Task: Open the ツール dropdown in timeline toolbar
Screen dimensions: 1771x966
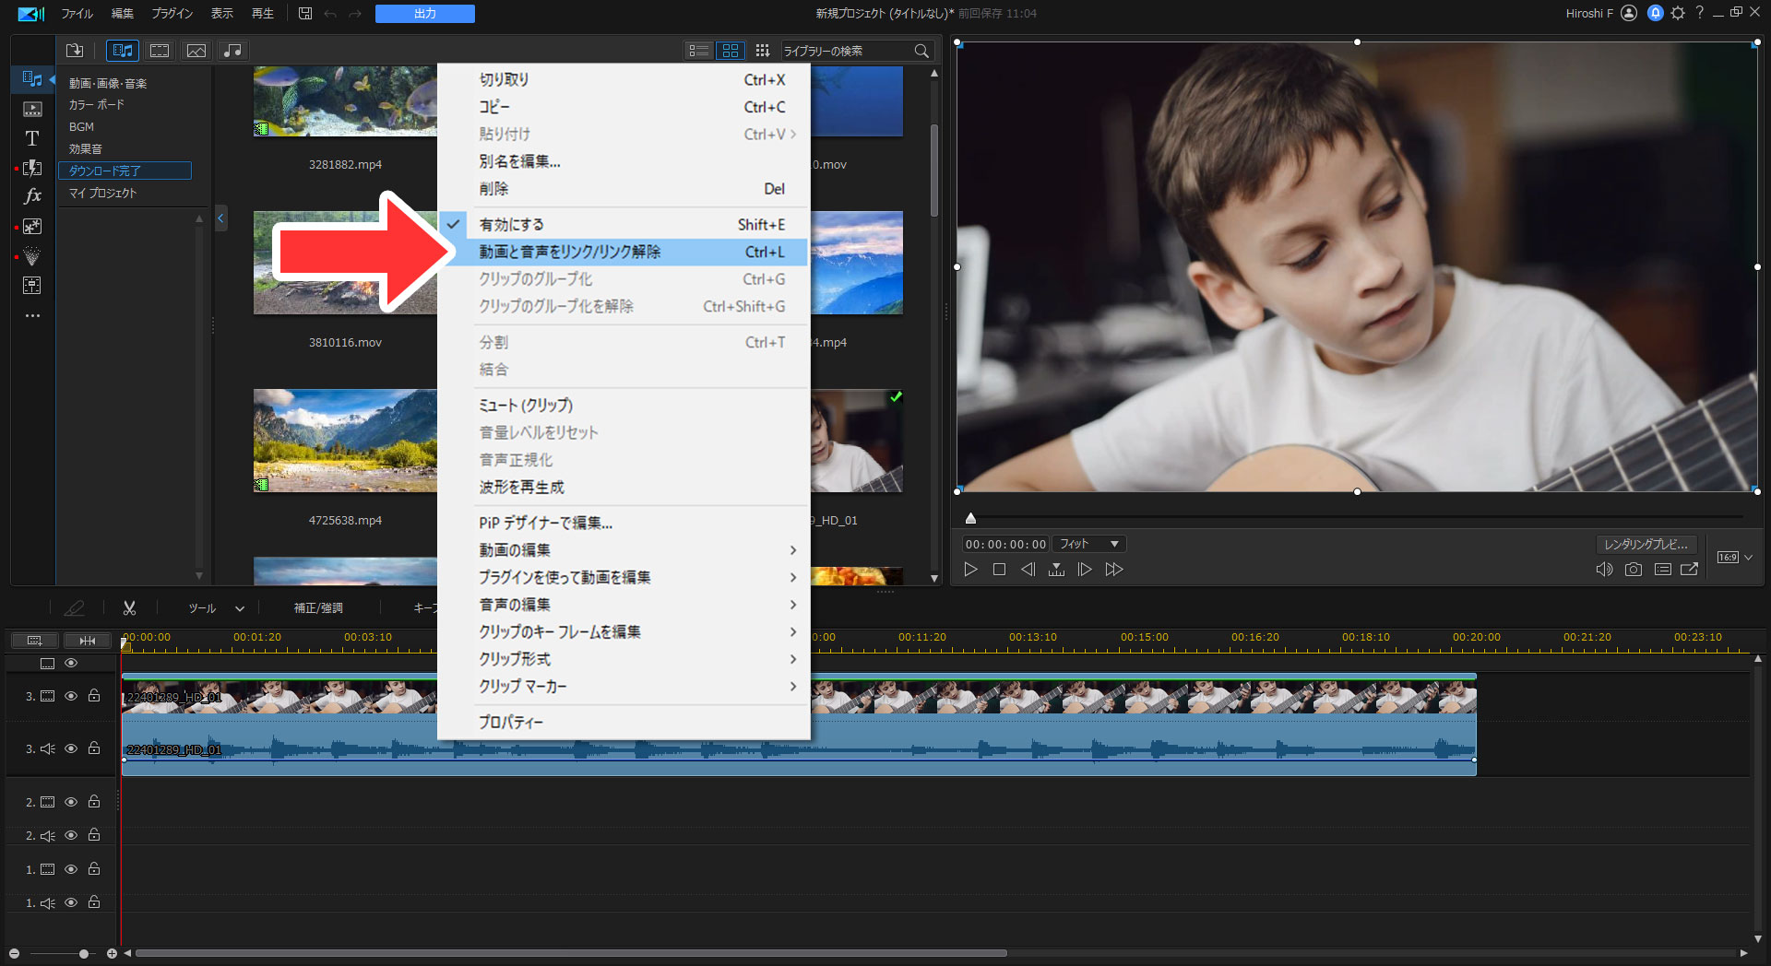Action: point(216,608)
